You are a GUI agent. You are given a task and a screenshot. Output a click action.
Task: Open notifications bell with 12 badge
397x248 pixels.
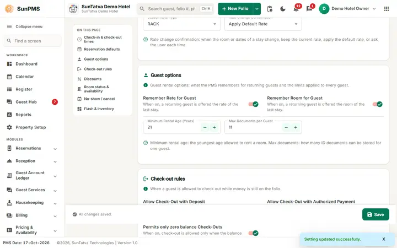click(296, 9)
